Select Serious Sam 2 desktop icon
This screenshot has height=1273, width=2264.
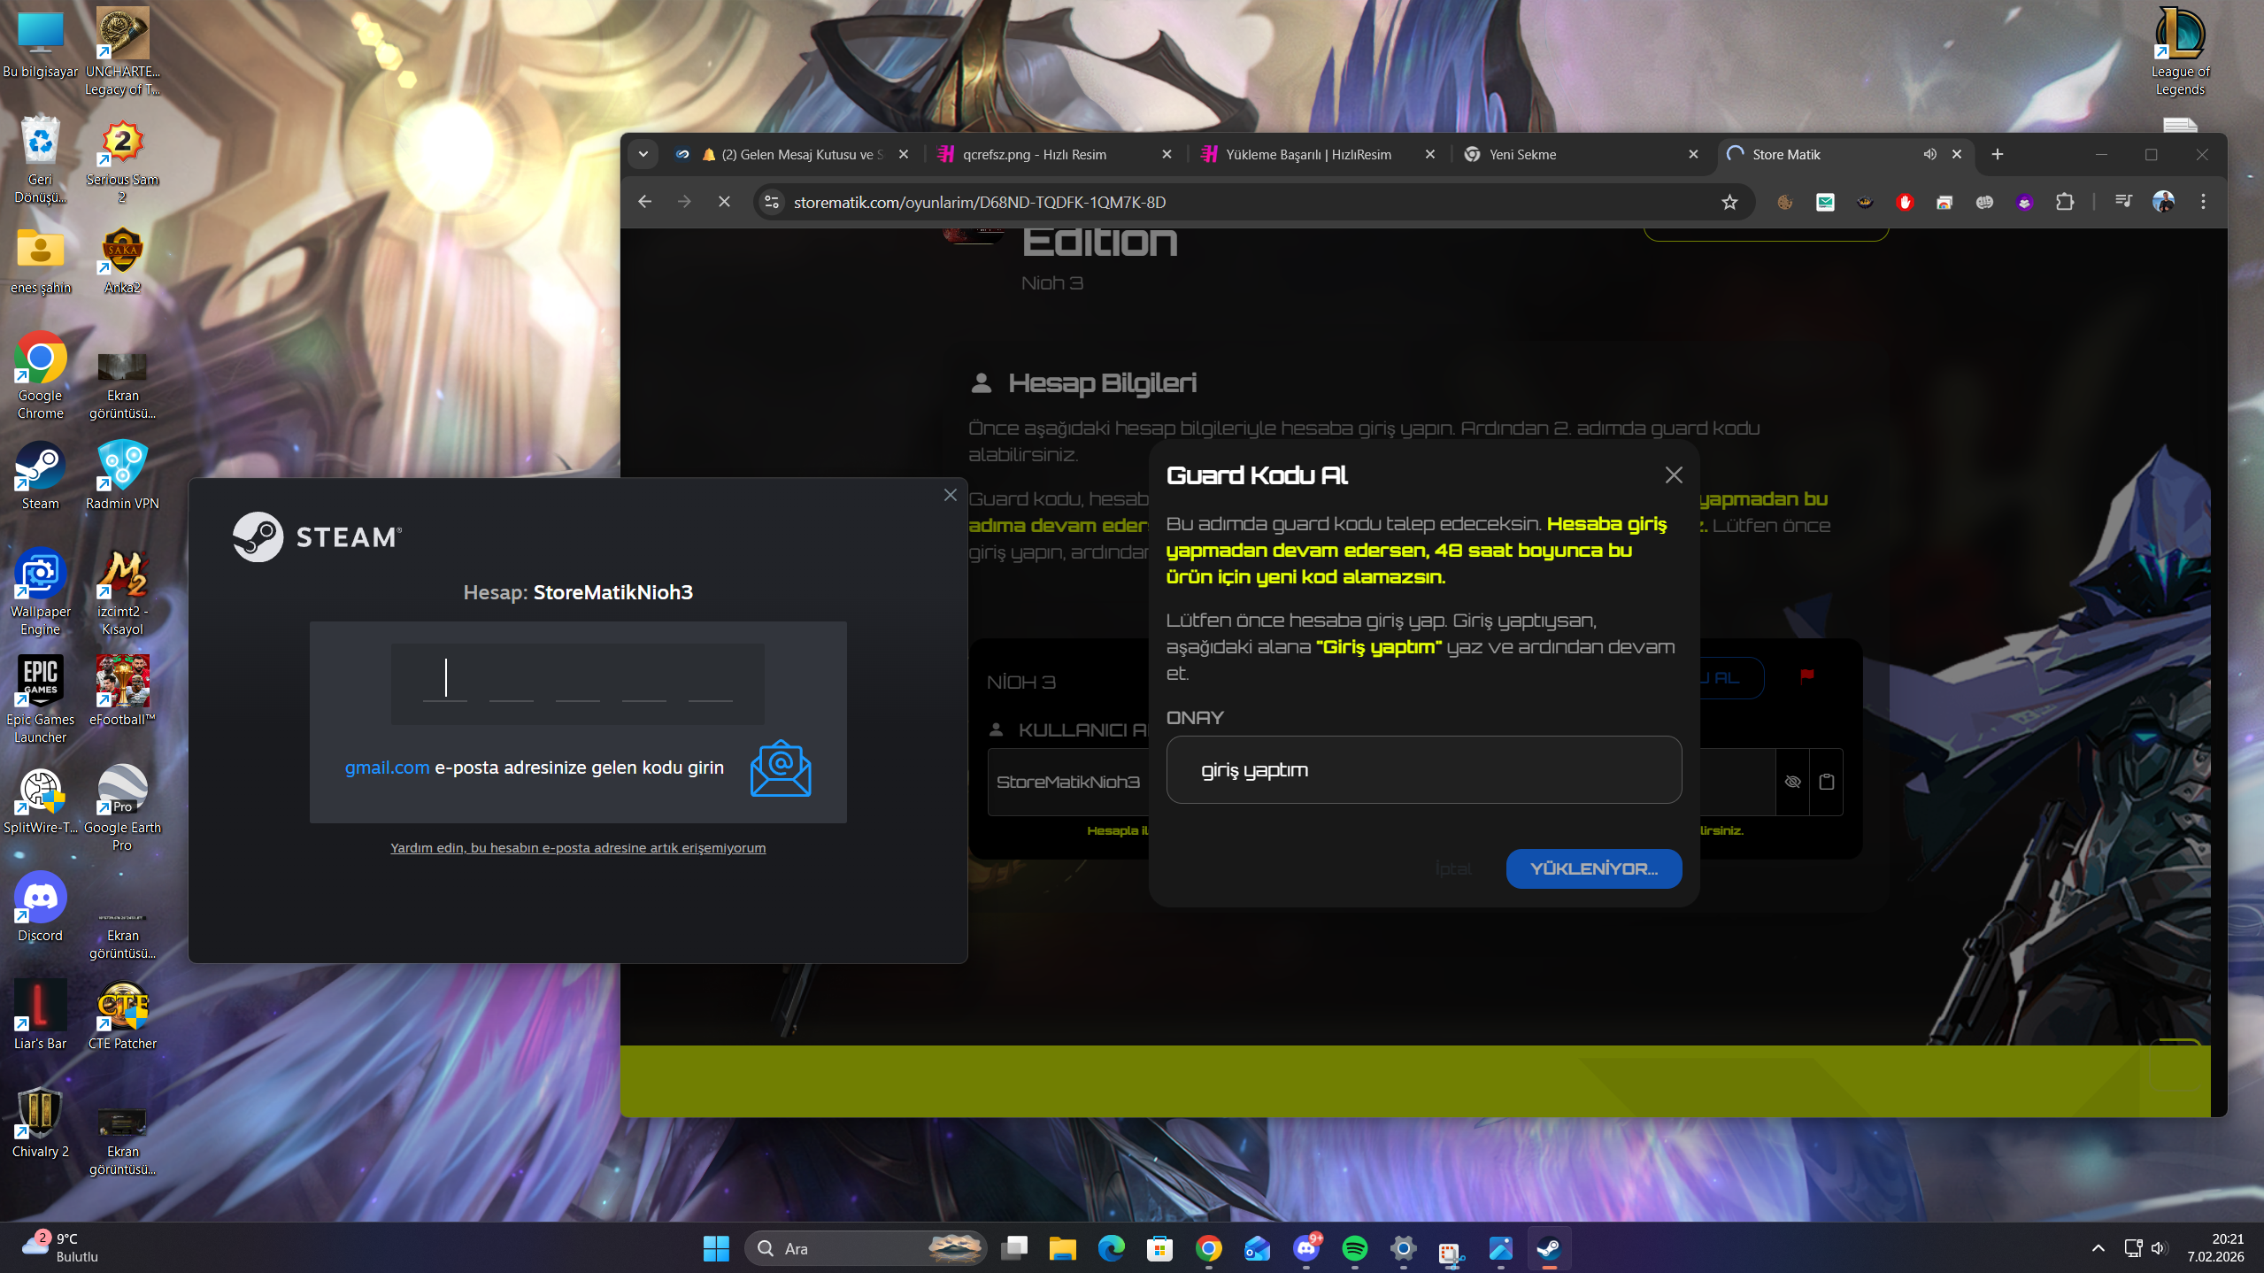122,161
